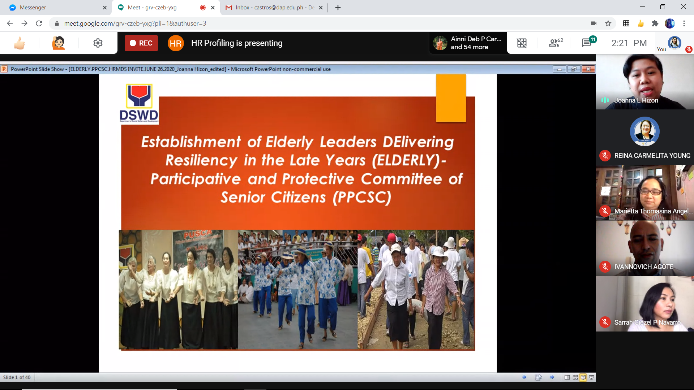Click the 'HR Profiling is presenting' banner
The height and width of the screenshot is (390, 694).
click(237, 43)
